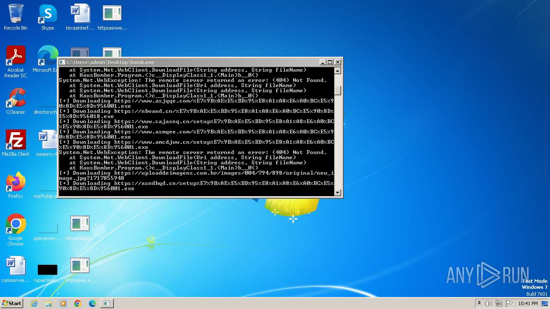Click the bomb.exe console title bar
The height and width of the screenshot is (309, 550).
click(x=189, y=62)
